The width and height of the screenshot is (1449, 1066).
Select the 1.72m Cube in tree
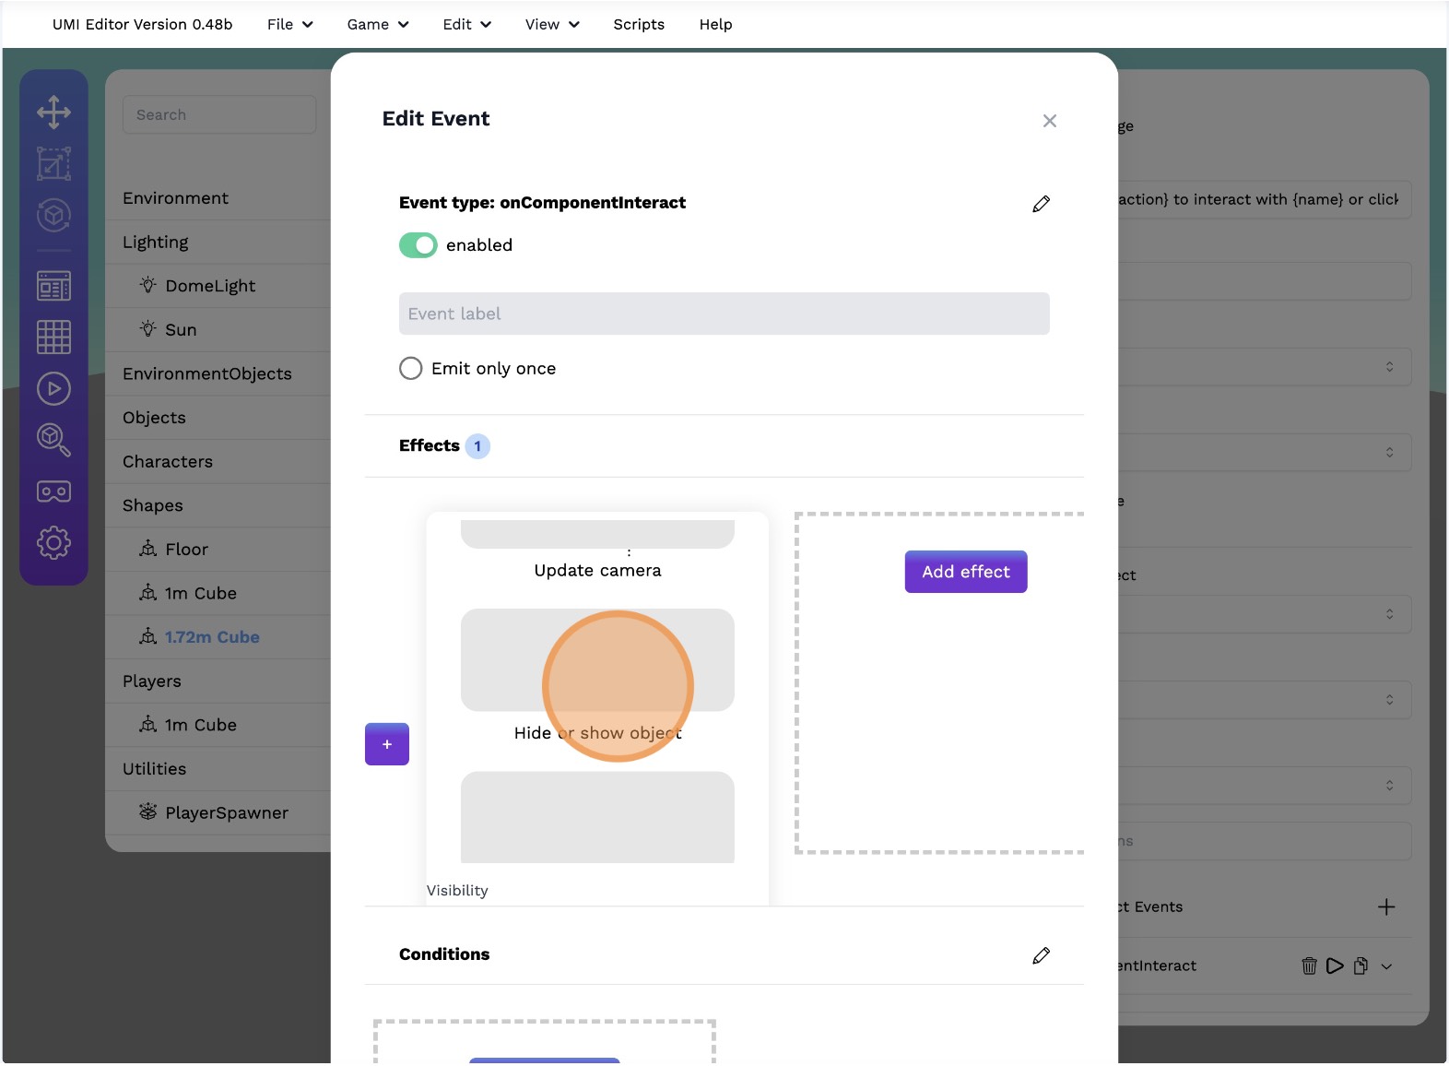click(x=211, y=637)
